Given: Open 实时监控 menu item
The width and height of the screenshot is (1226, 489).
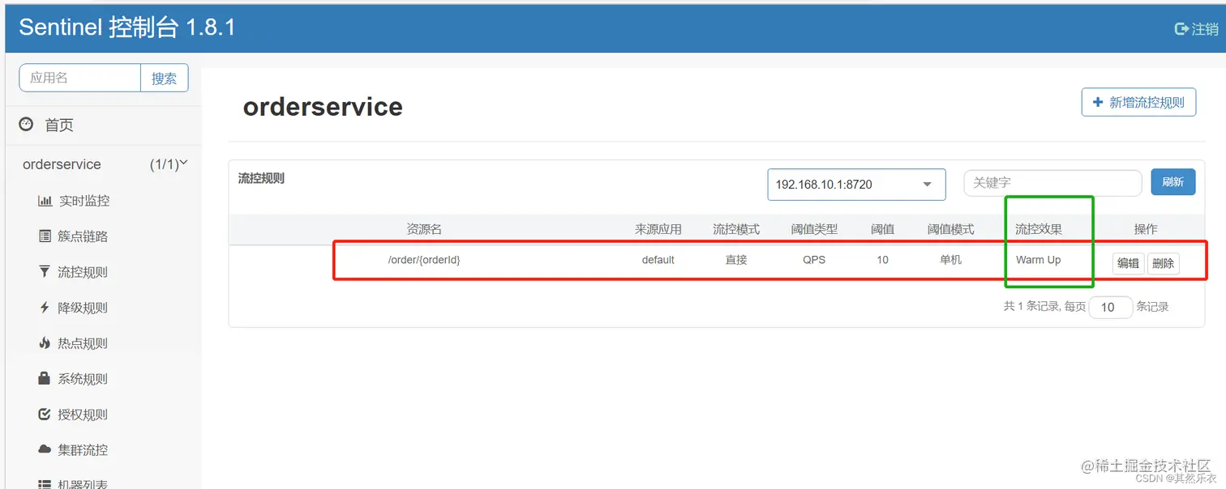Looking at the screenshot, I should 84,201.
